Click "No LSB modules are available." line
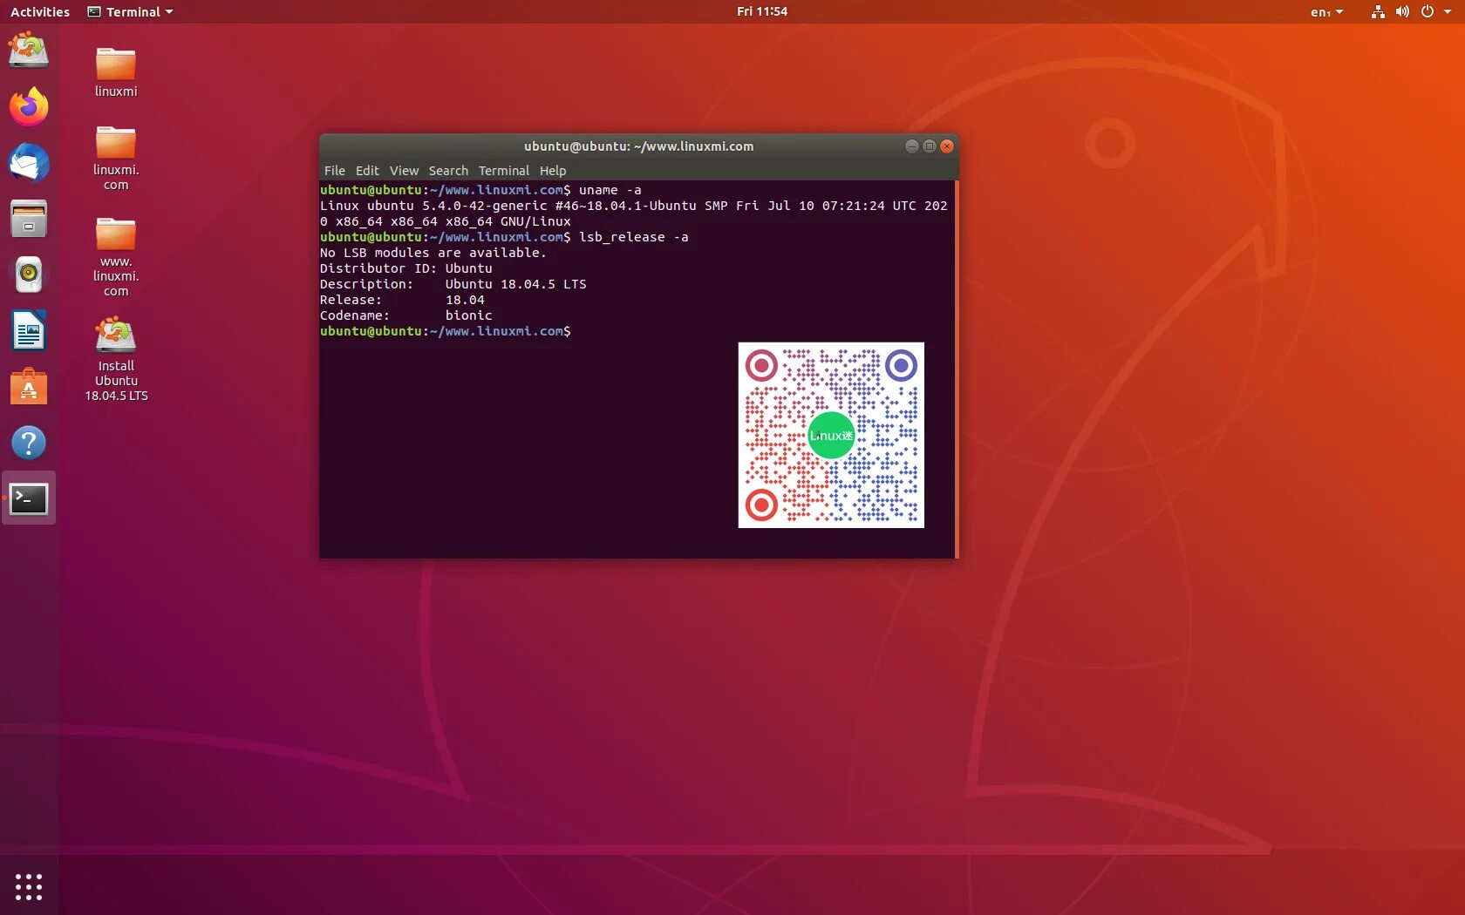The width and height of the screenshot is (1465, 915). click(433, 253)
